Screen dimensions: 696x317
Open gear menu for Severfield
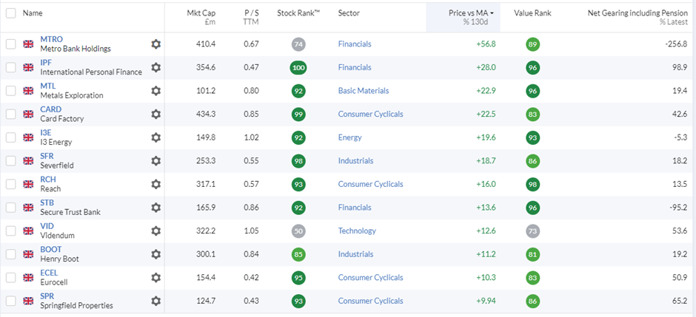tap(155, 160)
